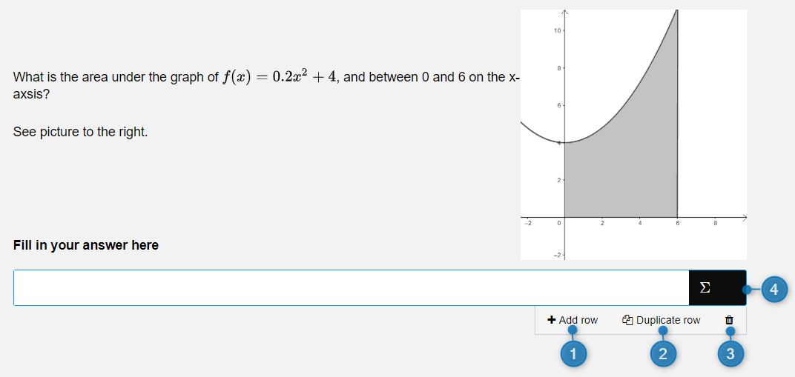Click the 'Fill in your answer here' label

click(86, 245)
